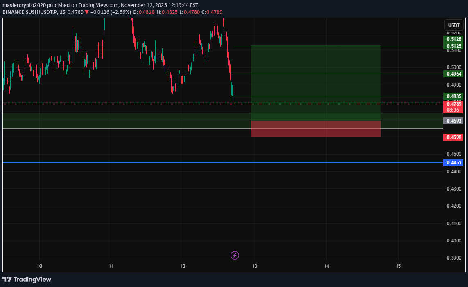Click the TradingView logo
Image resolution: width=468 pixels, height=287 pixels.
27,280
